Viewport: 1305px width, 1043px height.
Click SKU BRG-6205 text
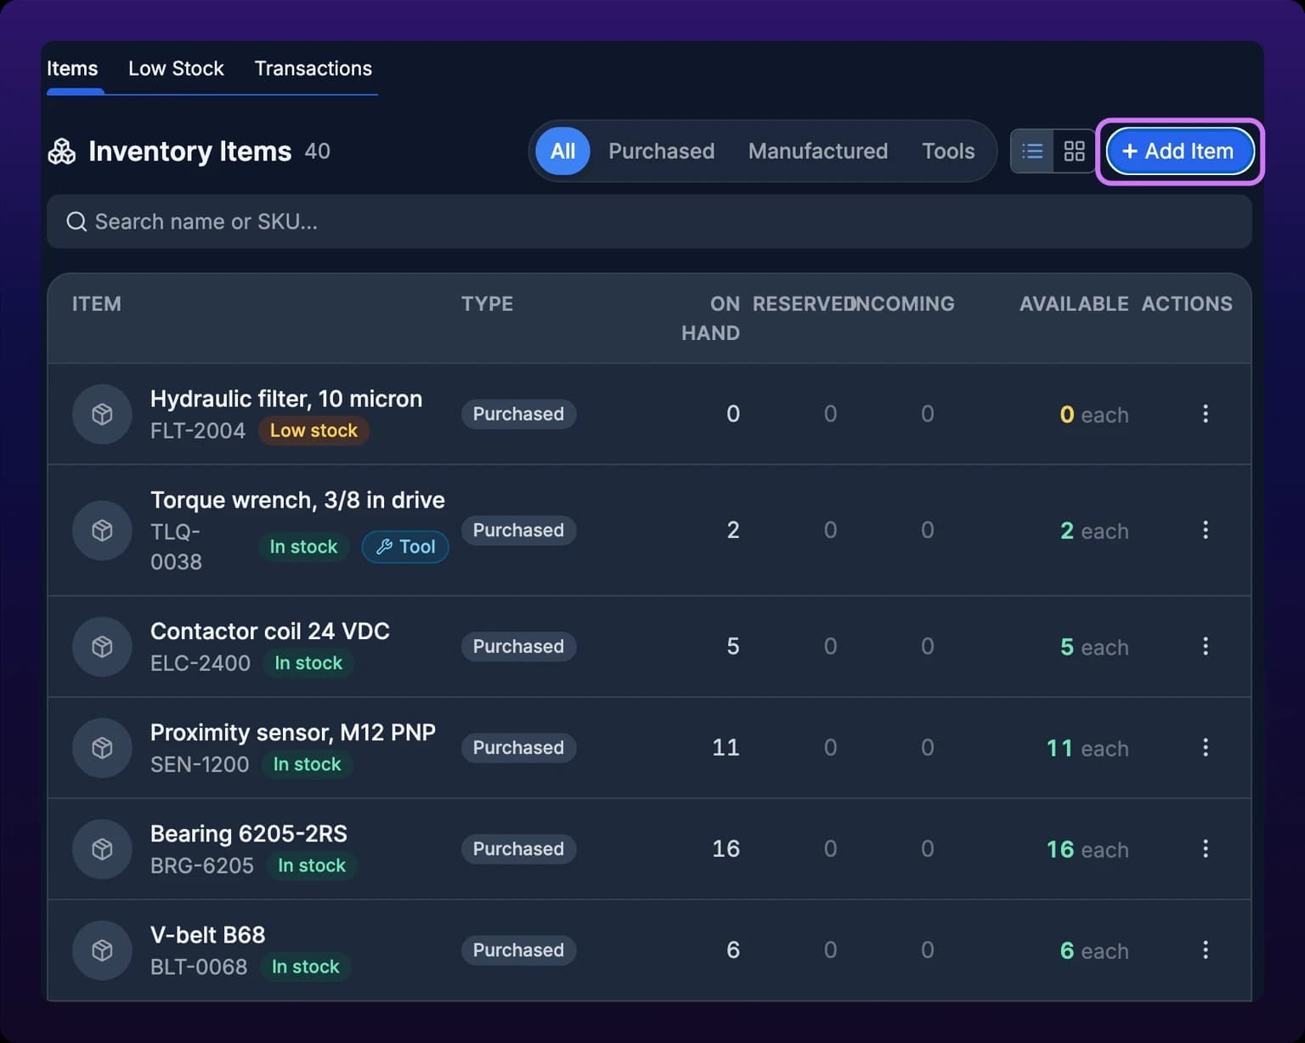[202, 865]
